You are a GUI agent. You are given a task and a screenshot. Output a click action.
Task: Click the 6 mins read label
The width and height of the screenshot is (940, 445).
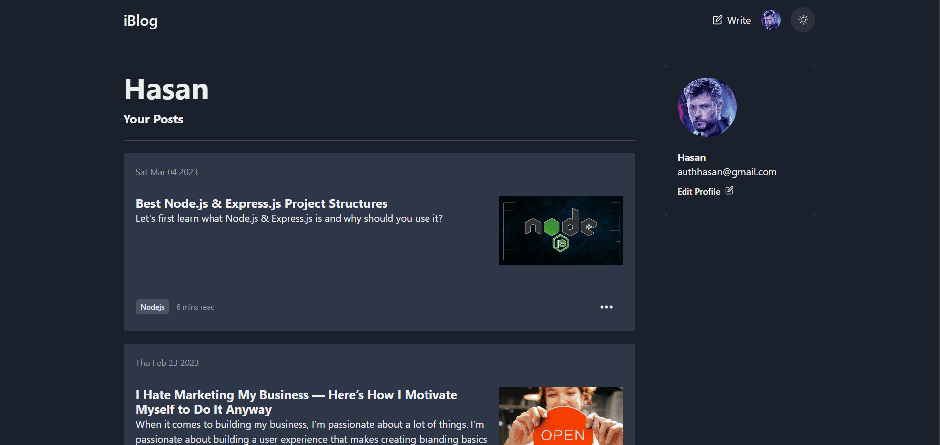tap(196, 307)
